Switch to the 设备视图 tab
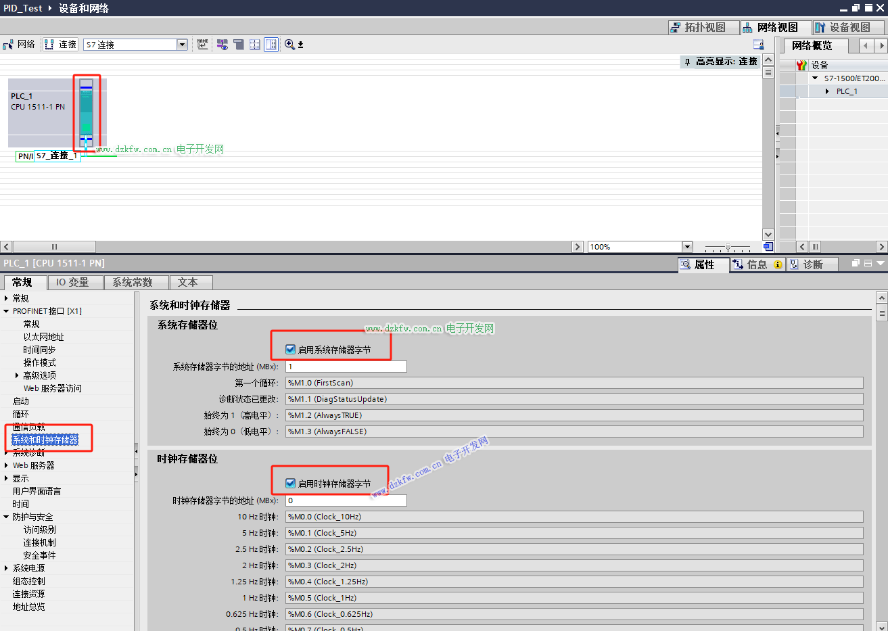This screenshot has width=888, height=631. pyautogui.click(x=849, y=27)
